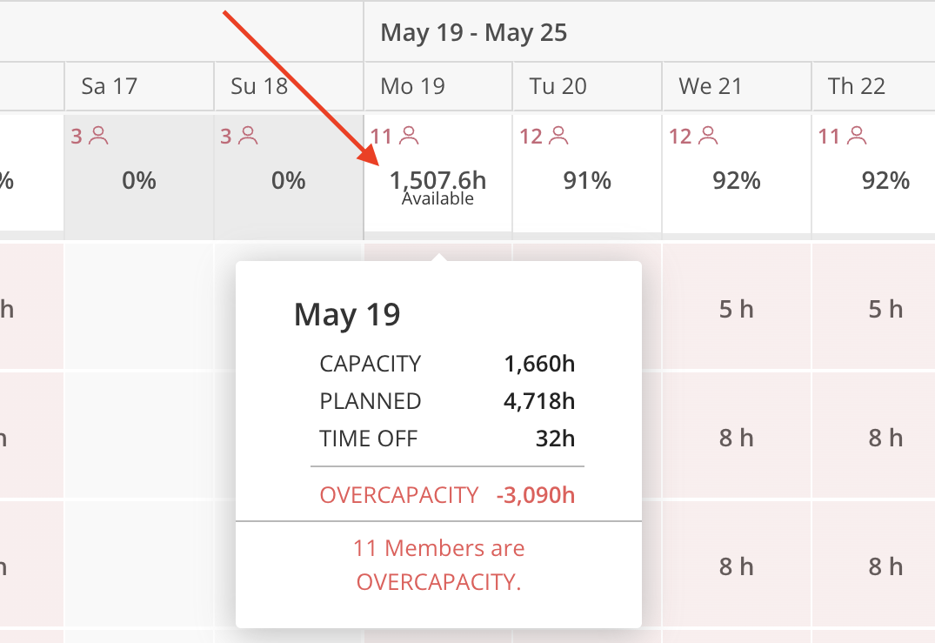The image size is (935, 643).
Task: Click the 0% cell under Sa 17
Action: [139, 180]
